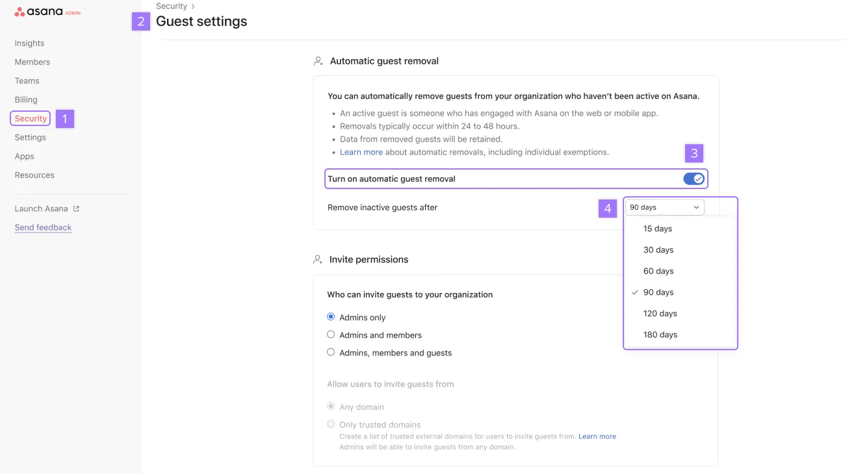Click the invite person icon beside Invite permissions
This screenshot has width=845, height=473.
(318, 259)
